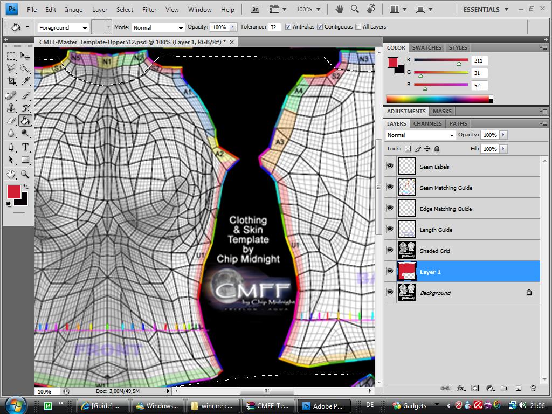Select the Zoom tool in toolbox
This screenshot has height=414, width=552.
tap(25, 174)
